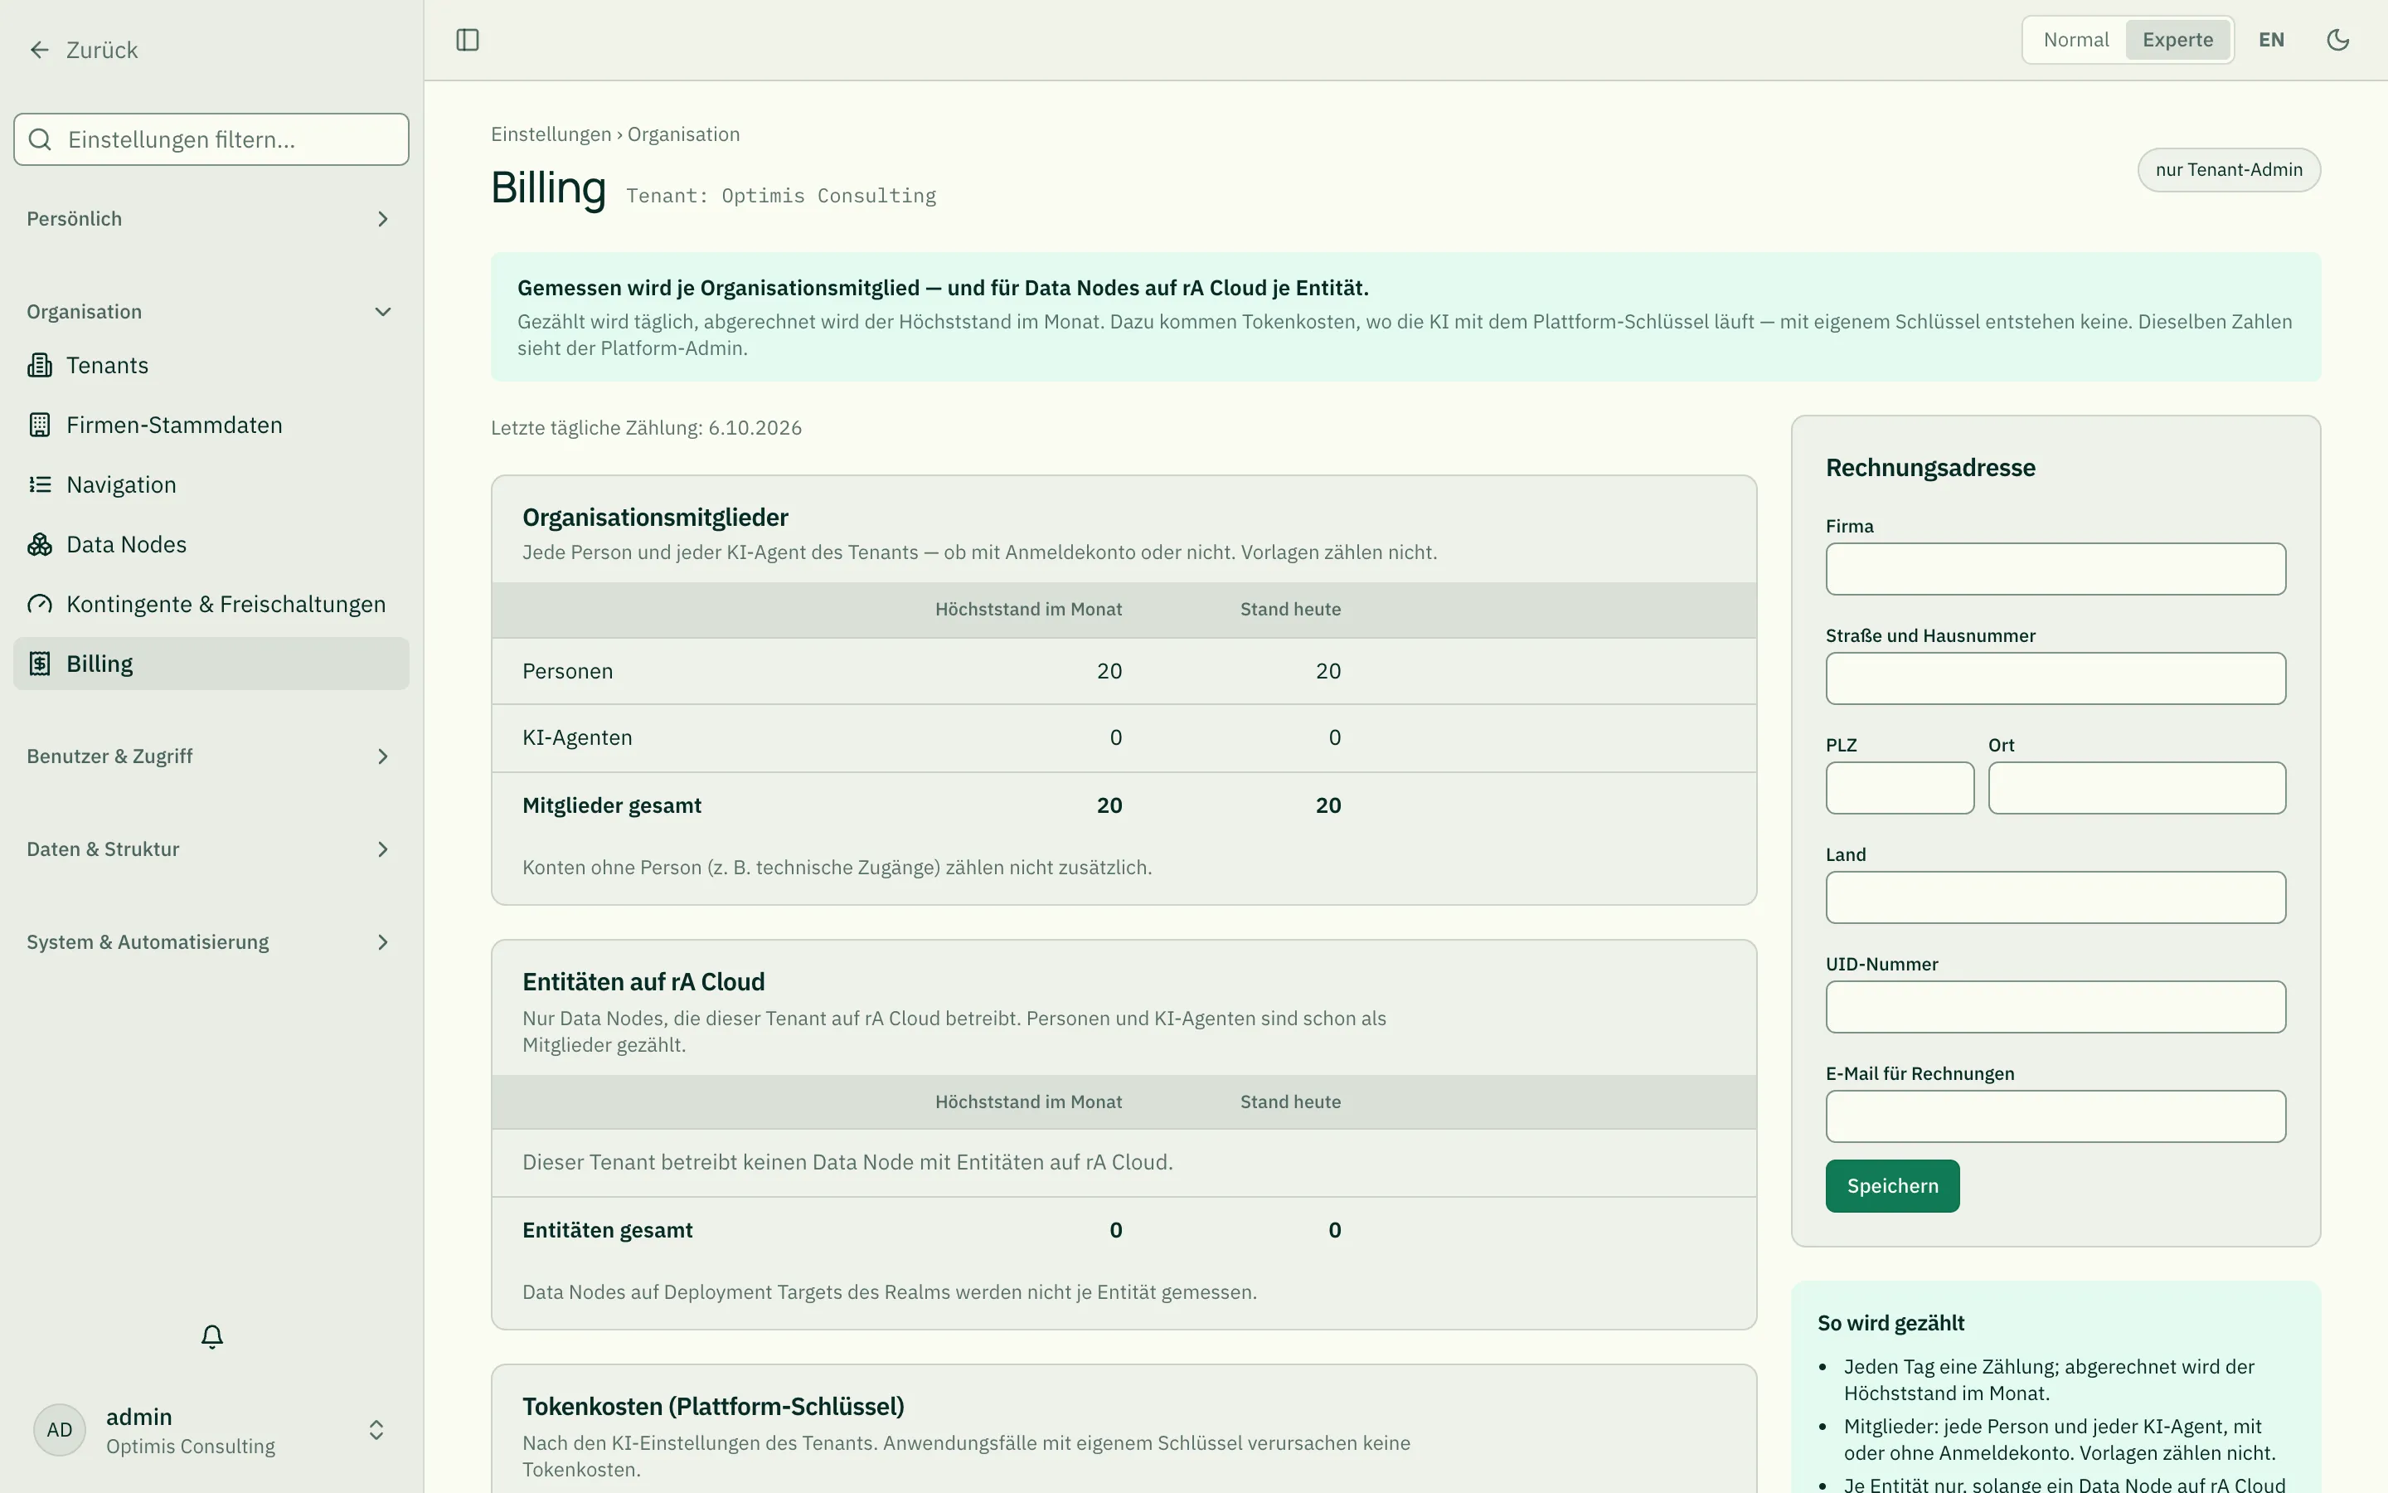Select Normal mode

(x=2075, y=40)
